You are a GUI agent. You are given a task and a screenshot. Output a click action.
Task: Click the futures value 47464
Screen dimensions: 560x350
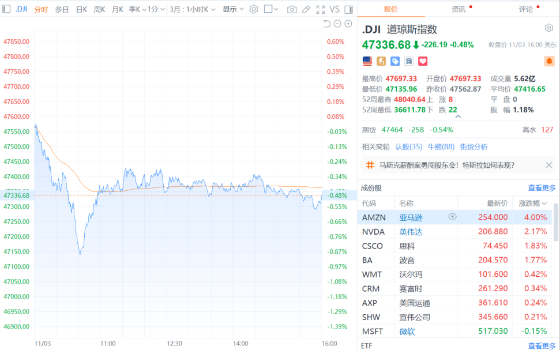click(x=392, y=130)
